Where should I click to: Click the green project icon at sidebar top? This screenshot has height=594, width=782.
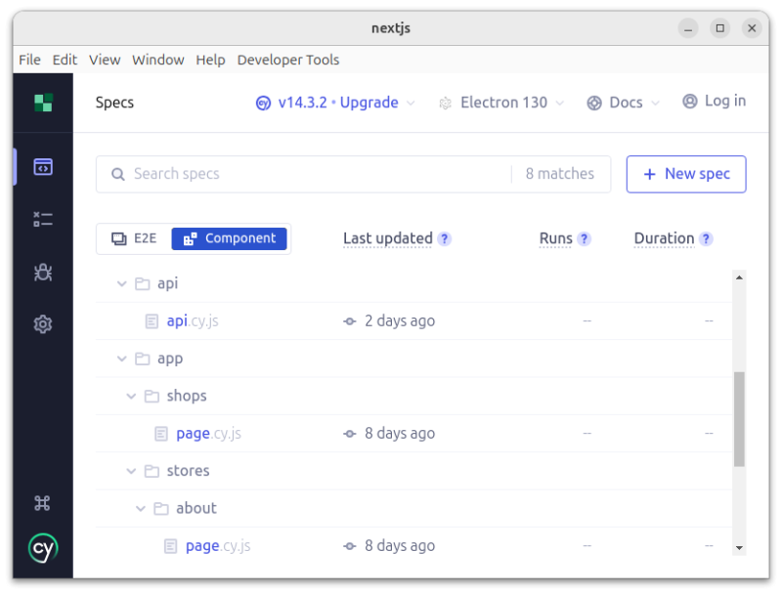click(x=42, y=103)
